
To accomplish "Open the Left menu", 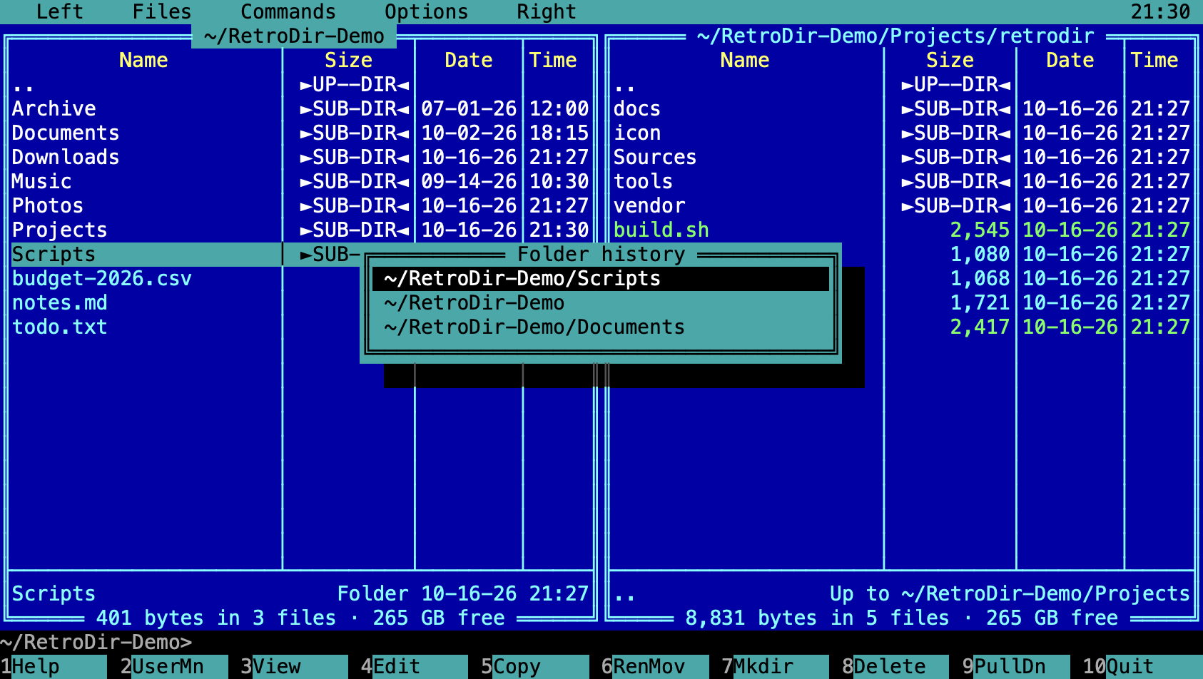I will (x=60, y=11).
